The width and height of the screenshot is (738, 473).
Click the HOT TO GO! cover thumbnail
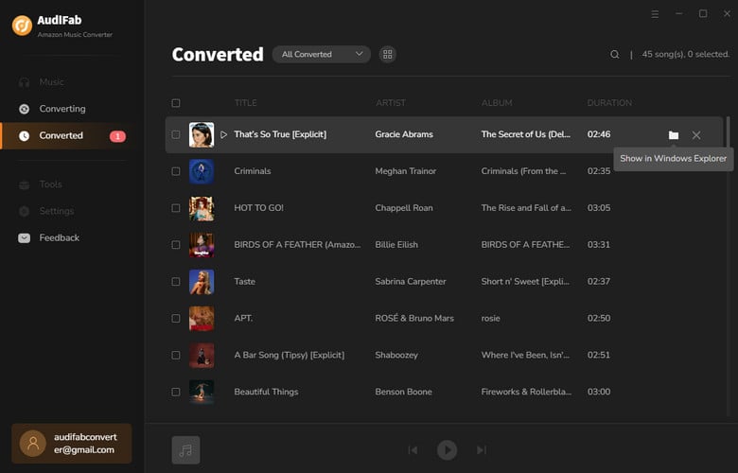(x=202, y=208)
